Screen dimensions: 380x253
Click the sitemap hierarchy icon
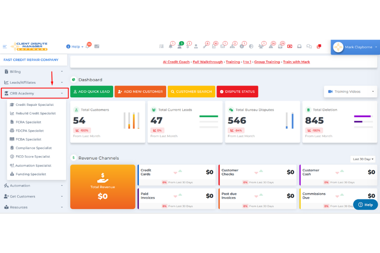(232, 46)
